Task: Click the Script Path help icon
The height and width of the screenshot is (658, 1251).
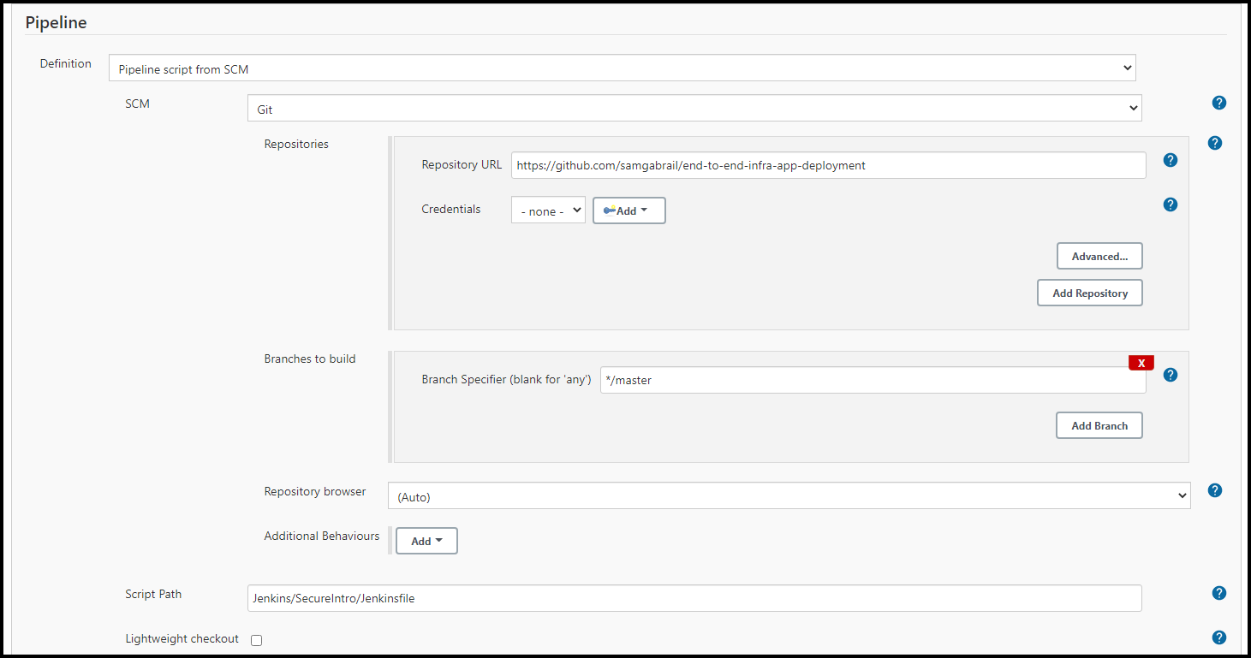Action: click(1218, 593)
